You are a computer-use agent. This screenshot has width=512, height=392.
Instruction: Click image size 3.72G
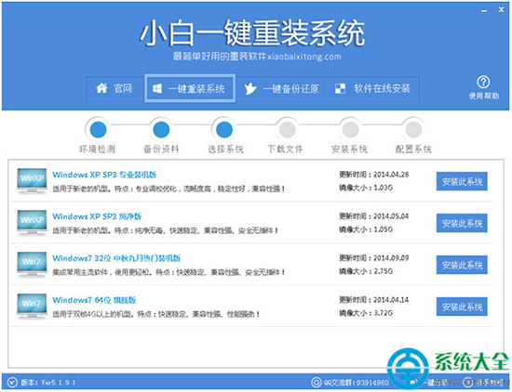pyautogui.click(x=383, y=313)
